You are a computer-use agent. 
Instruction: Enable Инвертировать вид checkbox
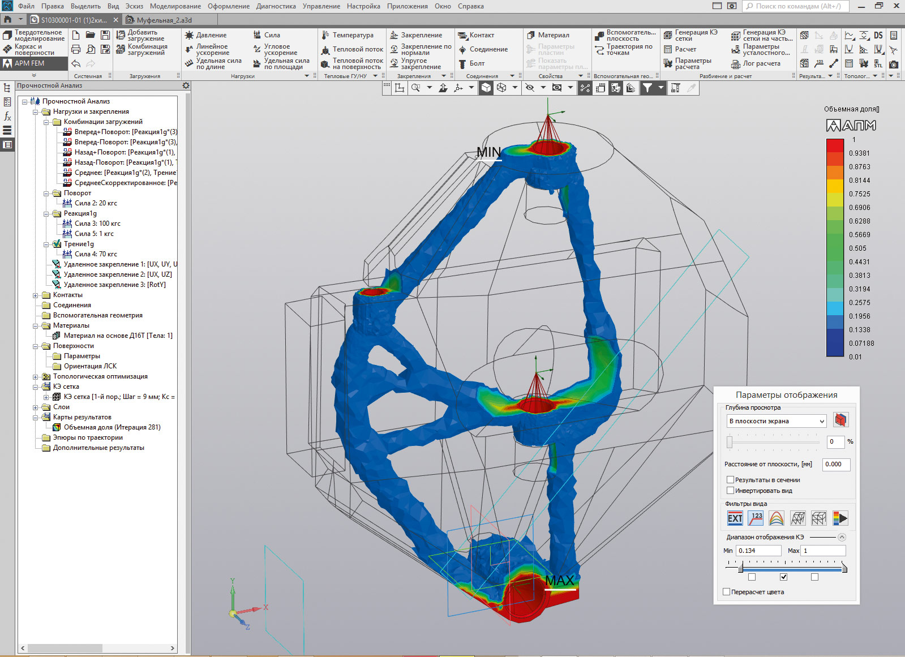[x=730, y=491]
